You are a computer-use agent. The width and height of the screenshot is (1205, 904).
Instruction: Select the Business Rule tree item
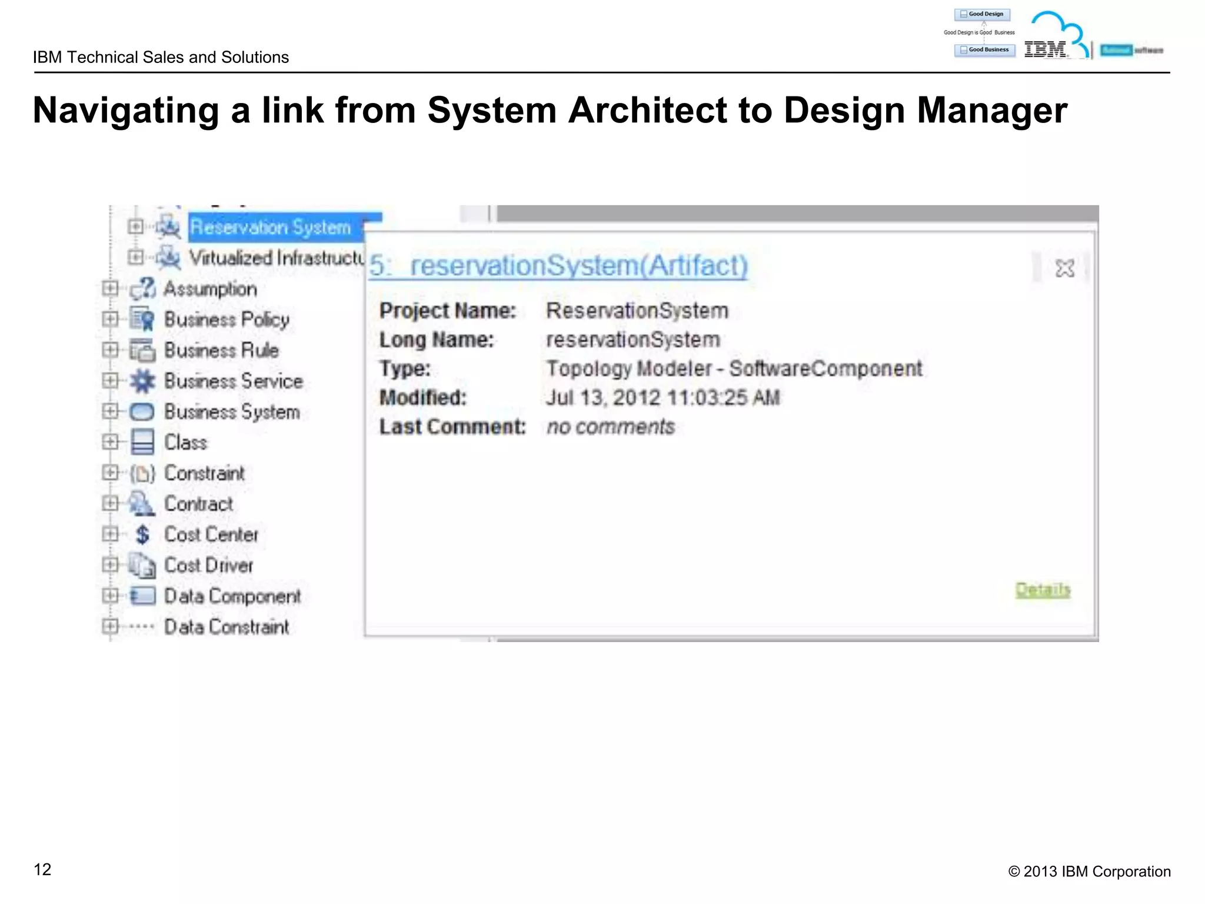pos(221,350)
